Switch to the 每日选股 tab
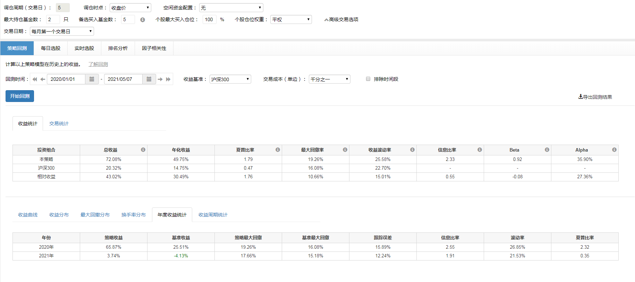Screen dimensions: 635x282 click(x=51, y=48)
